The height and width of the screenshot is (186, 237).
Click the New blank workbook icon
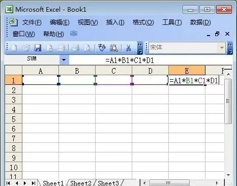click(x=14, y=48)
